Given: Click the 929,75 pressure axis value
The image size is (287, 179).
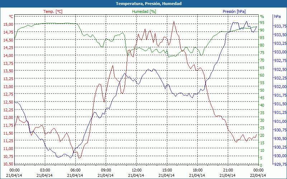Looking at the screenshot, I should pyautogui.click(x=280, y=164).
